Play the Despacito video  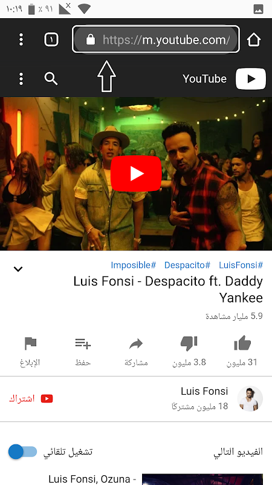[136, 173]
